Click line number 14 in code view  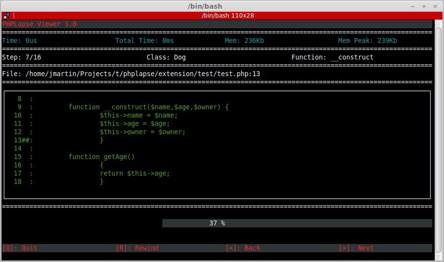(x=18, y=148)
